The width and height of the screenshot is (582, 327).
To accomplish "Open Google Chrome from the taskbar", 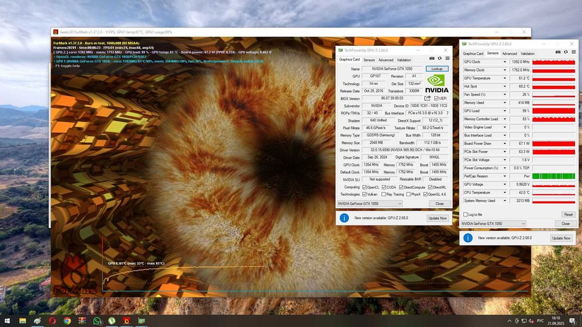I will tap(67, 321).
